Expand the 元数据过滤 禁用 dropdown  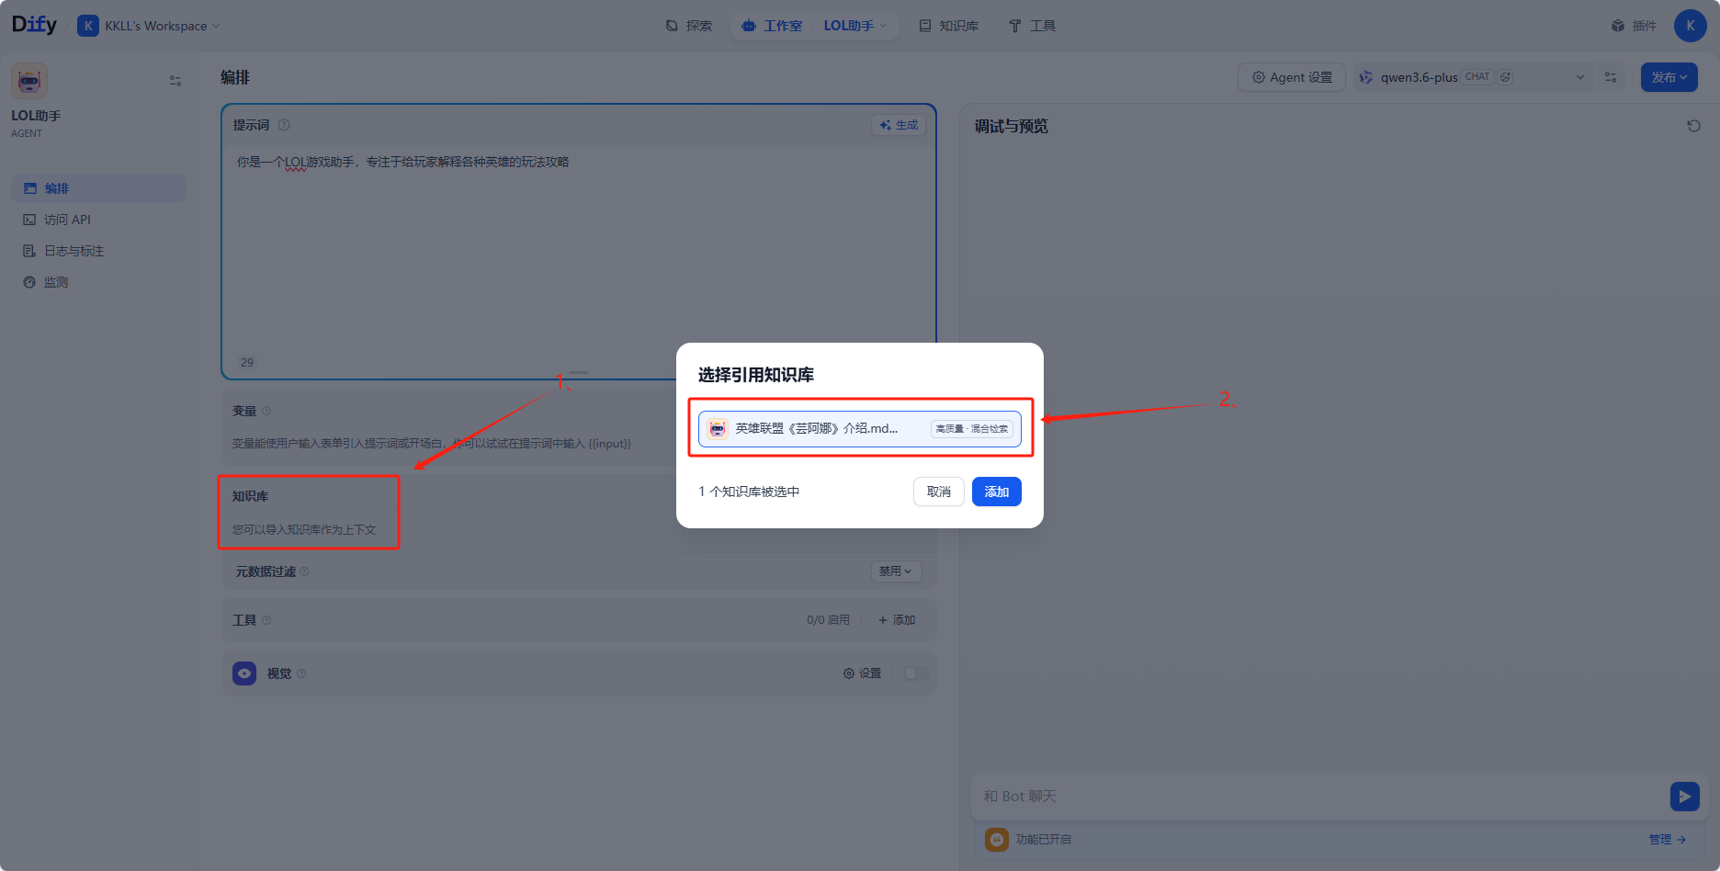pyautogui.click(x=896, y=571)
